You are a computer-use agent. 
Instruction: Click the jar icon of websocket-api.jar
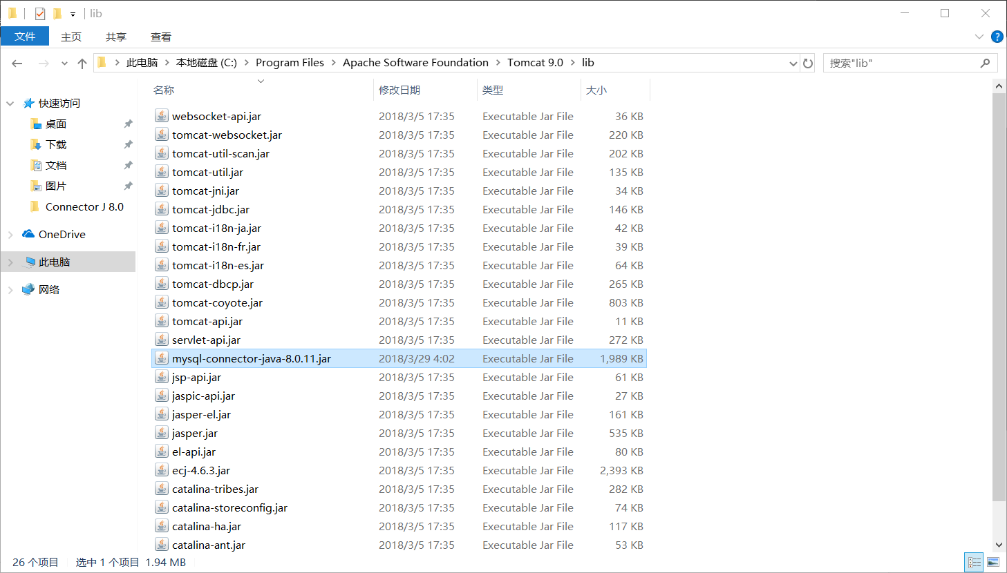[x=162, y=115]
